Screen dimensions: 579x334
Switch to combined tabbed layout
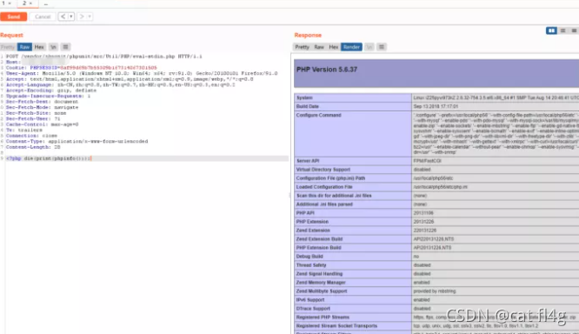(x=574, y=30)
